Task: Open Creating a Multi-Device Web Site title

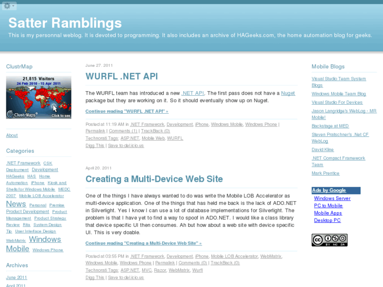Action: click(x=154, y=179)
